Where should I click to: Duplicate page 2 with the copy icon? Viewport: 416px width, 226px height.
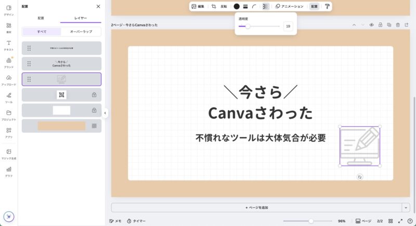click(389, 25)
